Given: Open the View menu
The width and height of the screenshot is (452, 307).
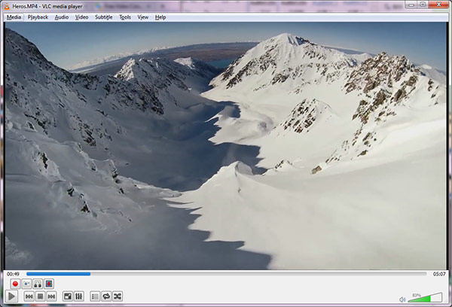Looking at the screenshot, I should 142,17.
